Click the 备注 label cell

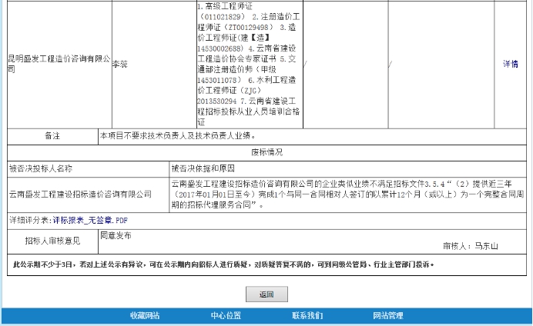tap(52, 136)
